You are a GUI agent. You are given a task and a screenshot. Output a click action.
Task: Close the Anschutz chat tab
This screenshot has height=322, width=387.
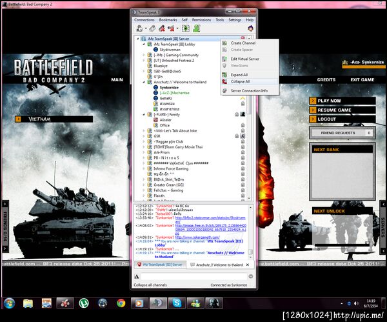tap(248, 265)
